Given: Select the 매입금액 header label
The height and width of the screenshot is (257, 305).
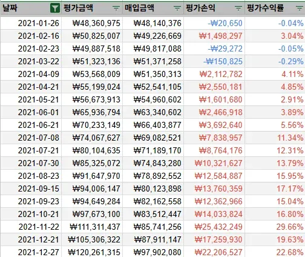Looking at the screenshot, I should [139, 8].
